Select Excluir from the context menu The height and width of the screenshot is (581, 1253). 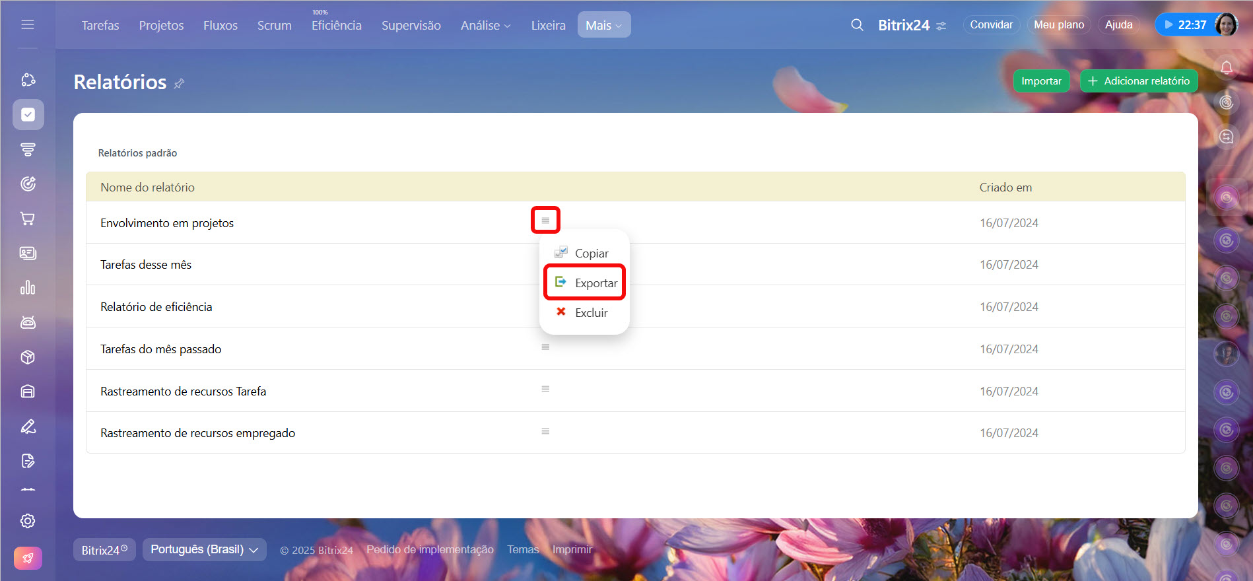point(591,313)
